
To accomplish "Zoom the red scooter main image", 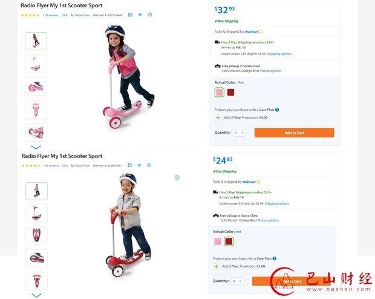I will [x=177, y=177].
